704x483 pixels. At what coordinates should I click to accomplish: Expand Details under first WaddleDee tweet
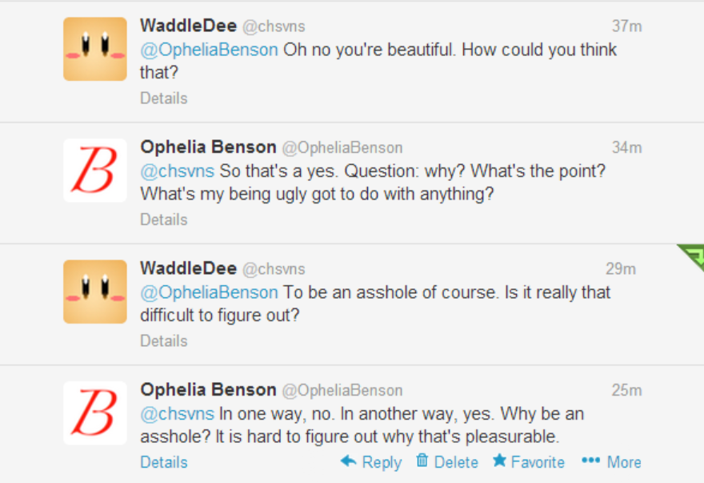(163, 99)
